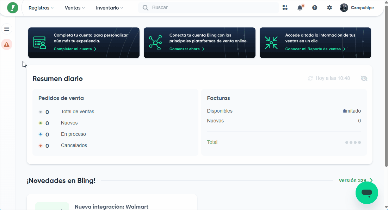Open the hamburger sidebar menu
Image resolution: width=388 pixels, height=210 pixels.
click(x=7, y=29)
